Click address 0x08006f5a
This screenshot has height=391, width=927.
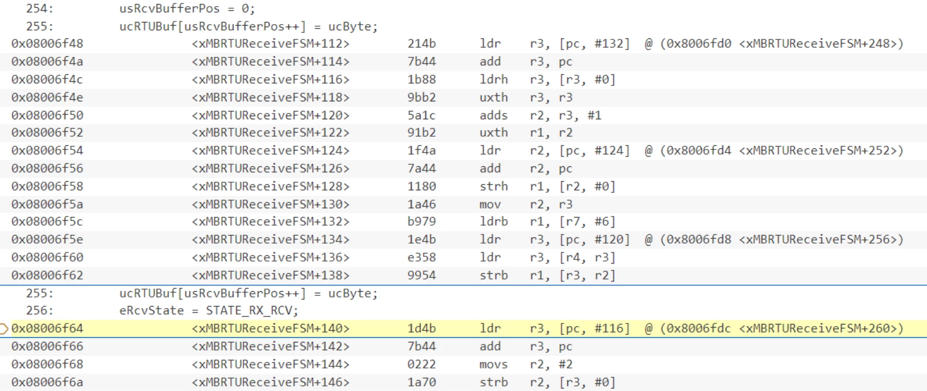pyautogui.click(x=47, y=205)
